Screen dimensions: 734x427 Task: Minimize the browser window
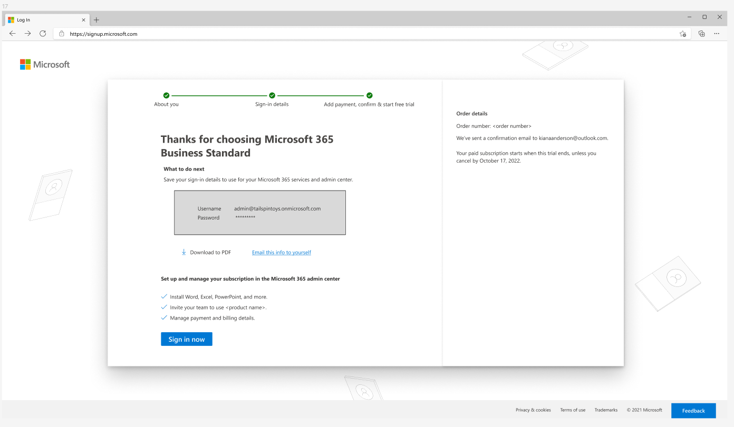pos(690,17)
